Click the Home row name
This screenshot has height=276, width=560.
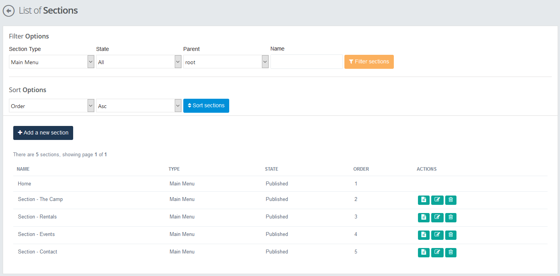[x=25, y=183]
